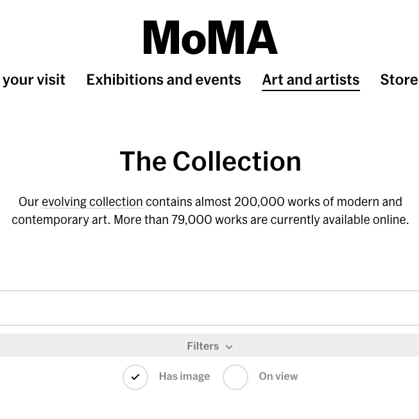Viewport: 419px width, 419px height.
Task: Click the collection search field
Action: 209,308
